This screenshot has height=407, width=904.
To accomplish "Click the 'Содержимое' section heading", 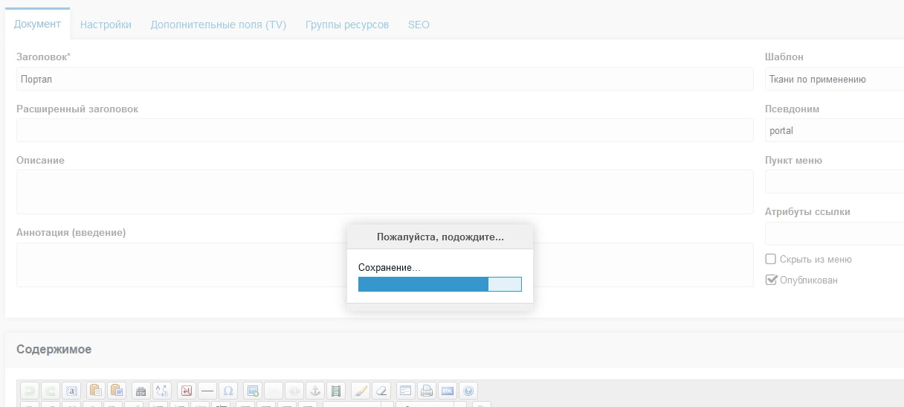I will point(54,349).
